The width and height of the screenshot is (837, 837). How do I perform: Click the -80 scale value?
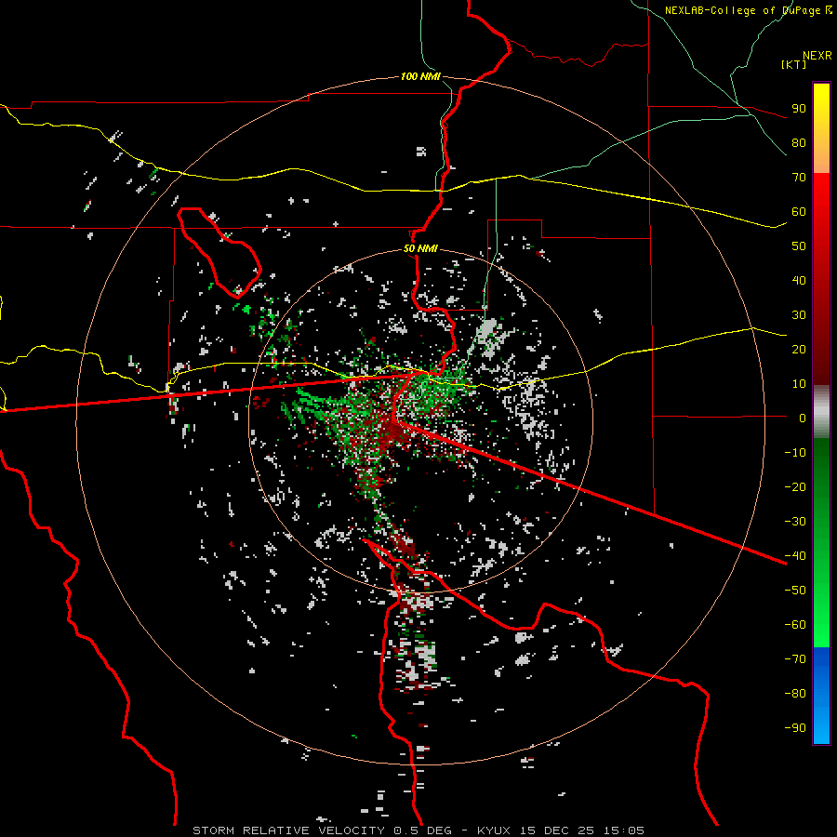point(795,694)
